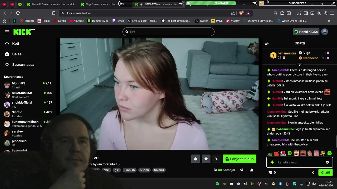Reload the page
Viewport: 337px width, 189px height.
(18, 13)
